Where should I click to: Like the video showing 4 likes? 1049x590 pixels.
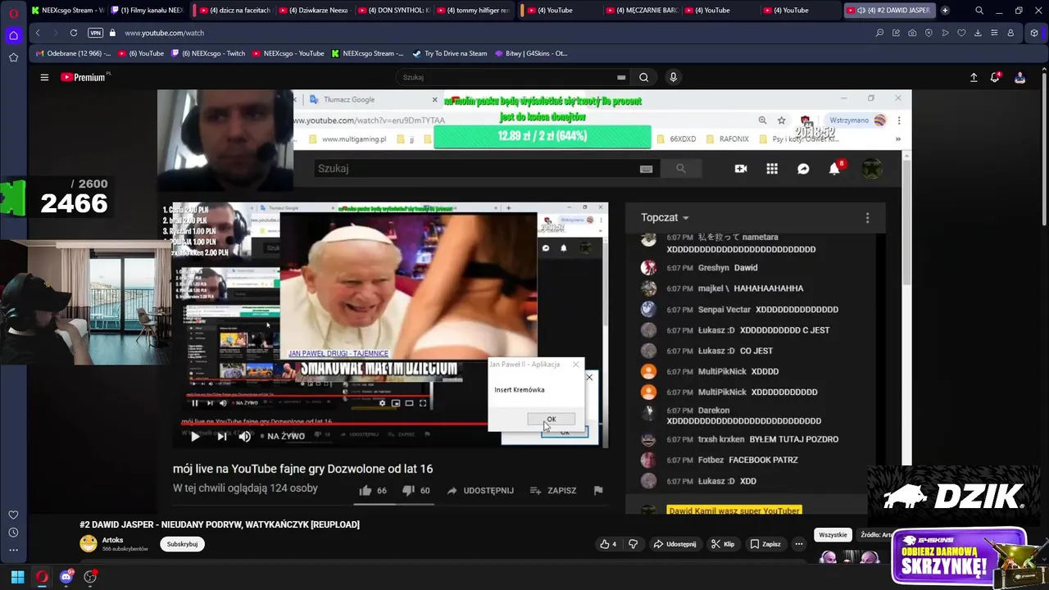(607, 544)
